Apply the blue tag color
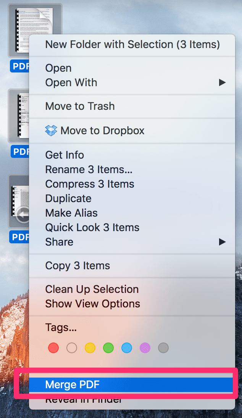The height and width of the screenshot is (418, 242). 127,348
